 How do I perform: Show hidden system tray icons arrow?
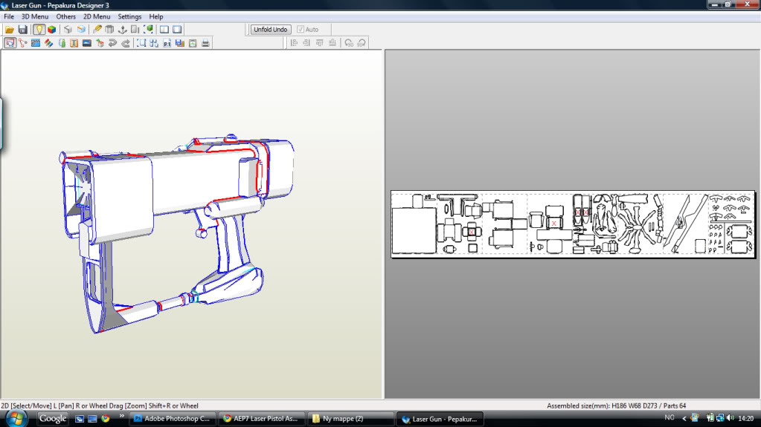tap(684, 418)
